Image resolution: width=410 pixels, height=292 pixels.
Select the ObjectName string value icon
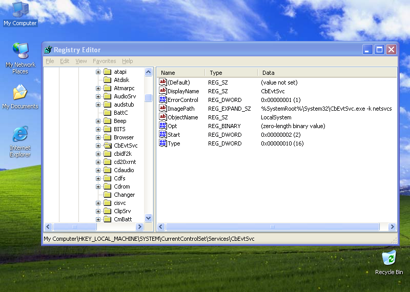(162, 117)
